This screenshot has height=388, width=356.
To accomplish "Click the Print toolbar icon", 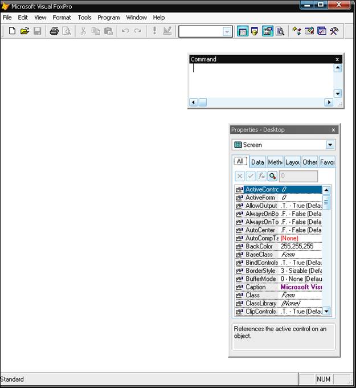I will tap(54, 31).
